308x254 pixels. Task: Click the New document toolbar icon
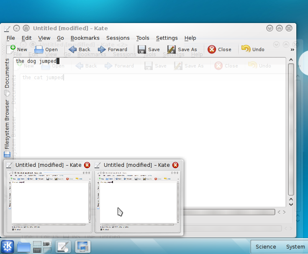point(11,49)
